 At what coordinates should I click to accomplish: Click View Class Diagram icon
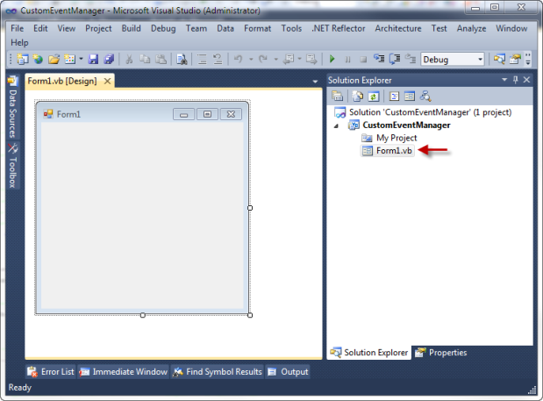click(425, 97)
